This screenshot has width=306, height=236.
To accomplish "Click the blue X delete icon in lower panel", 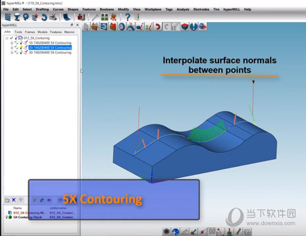I will click(x=14, y=200).
